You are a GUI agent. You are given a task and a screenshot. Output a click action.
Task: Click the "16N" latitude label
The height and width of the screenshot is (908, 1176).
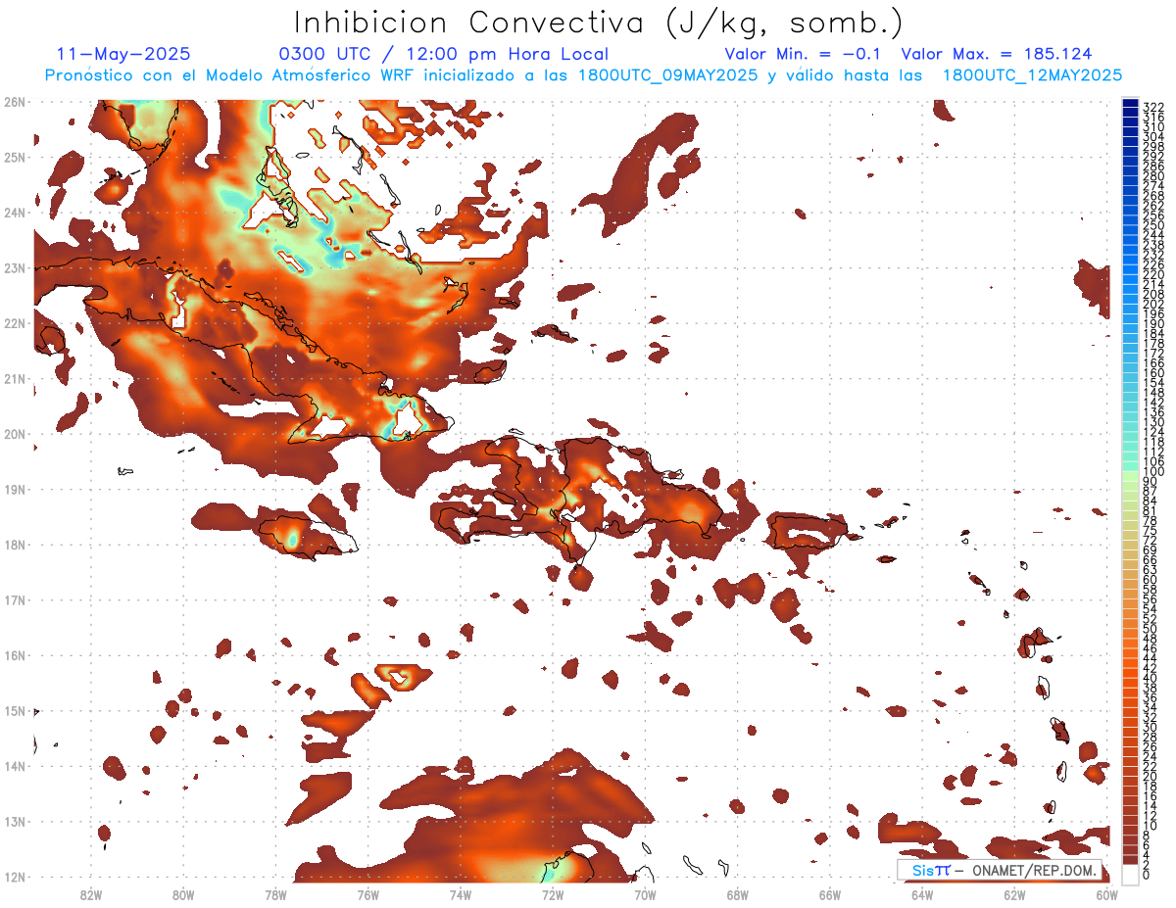pyautogui.click(x=14, y=654)
